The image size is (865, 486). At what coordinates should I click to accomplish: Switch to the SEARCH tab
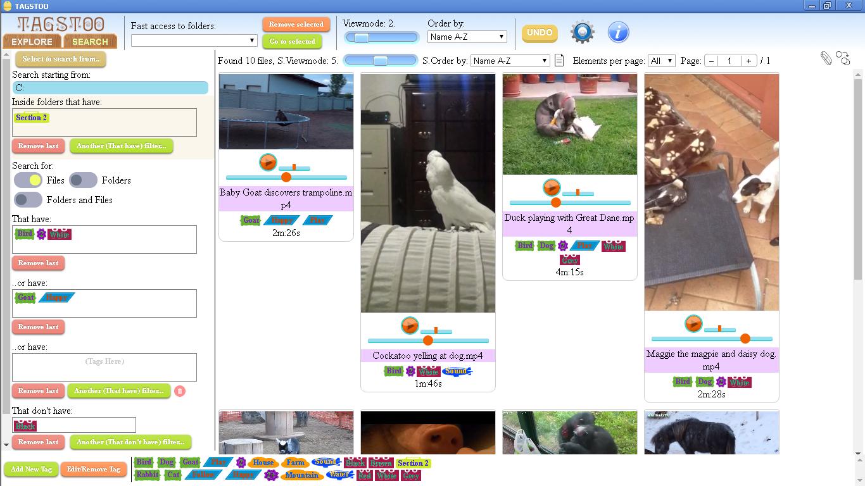[90, 42]
